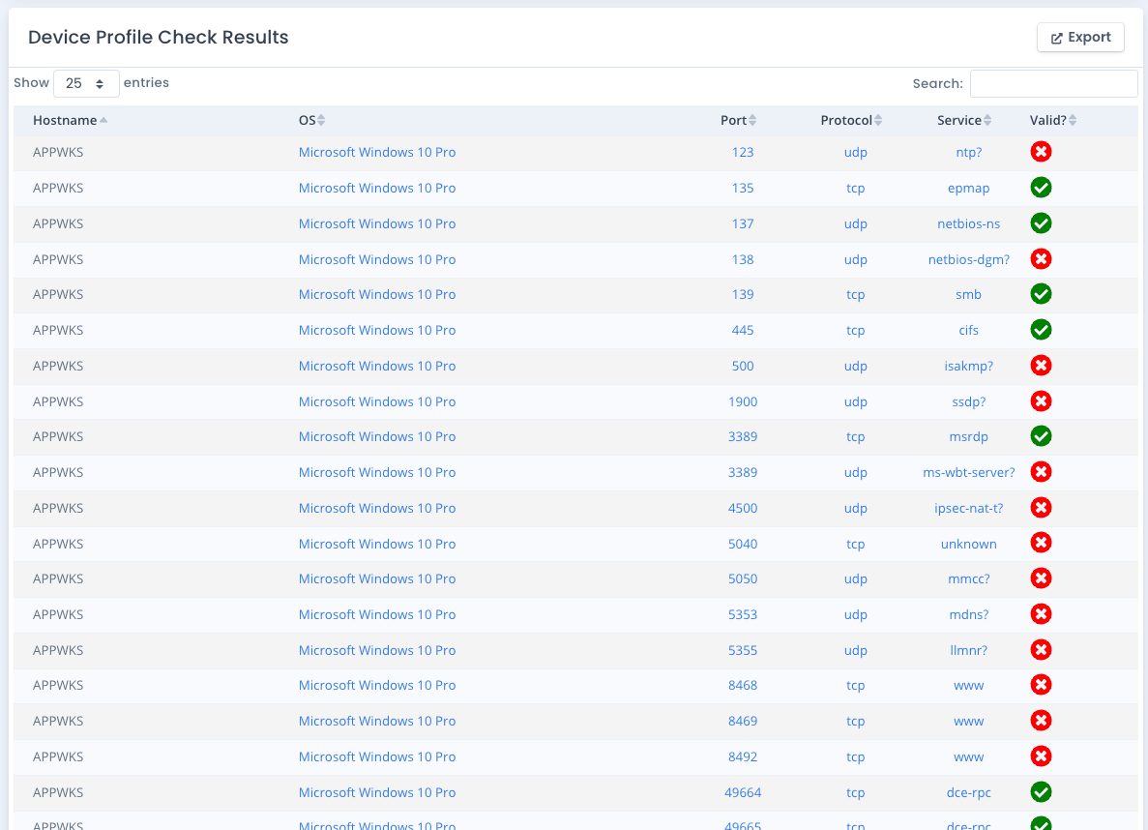Sort table by Hostname column
1148x830 pixels.
click(x=71, y=120)
